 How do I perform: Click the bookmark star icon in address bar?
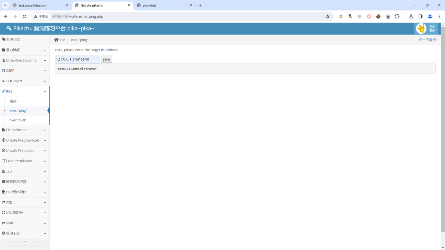[328, 16]
